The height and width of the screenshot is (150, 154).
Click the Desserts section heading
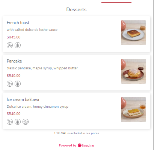(76, 9)
